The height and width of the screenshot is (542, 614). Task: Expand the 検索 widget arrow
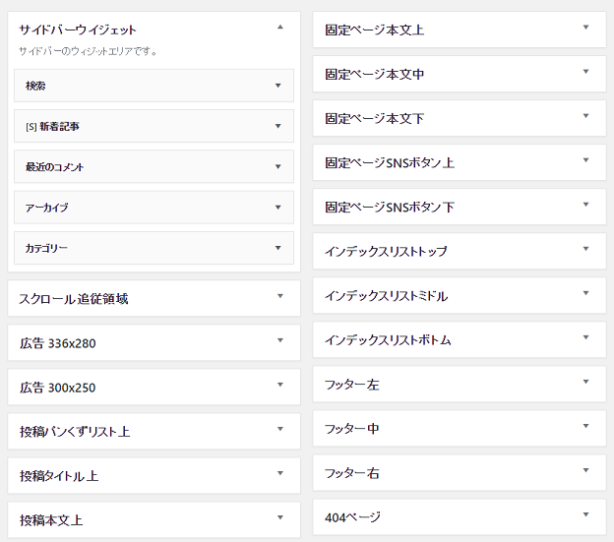click(x=278, y=86)
